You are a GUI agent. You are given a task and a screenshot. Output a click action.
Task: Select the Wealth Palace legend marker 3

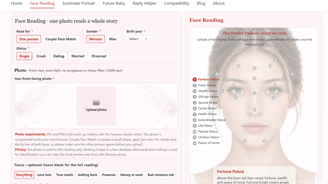click(195, 91)
